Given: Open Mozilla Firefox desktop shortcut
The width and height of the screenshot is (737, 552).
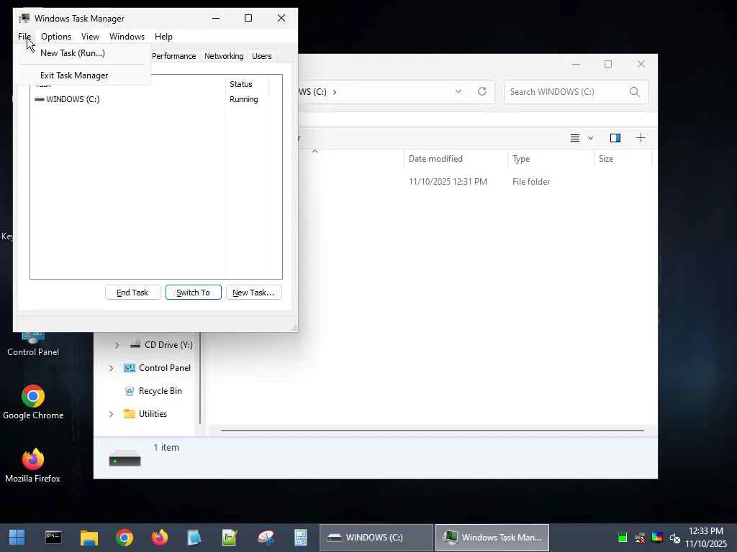Looking at the screenshot, I should (33, 466).
